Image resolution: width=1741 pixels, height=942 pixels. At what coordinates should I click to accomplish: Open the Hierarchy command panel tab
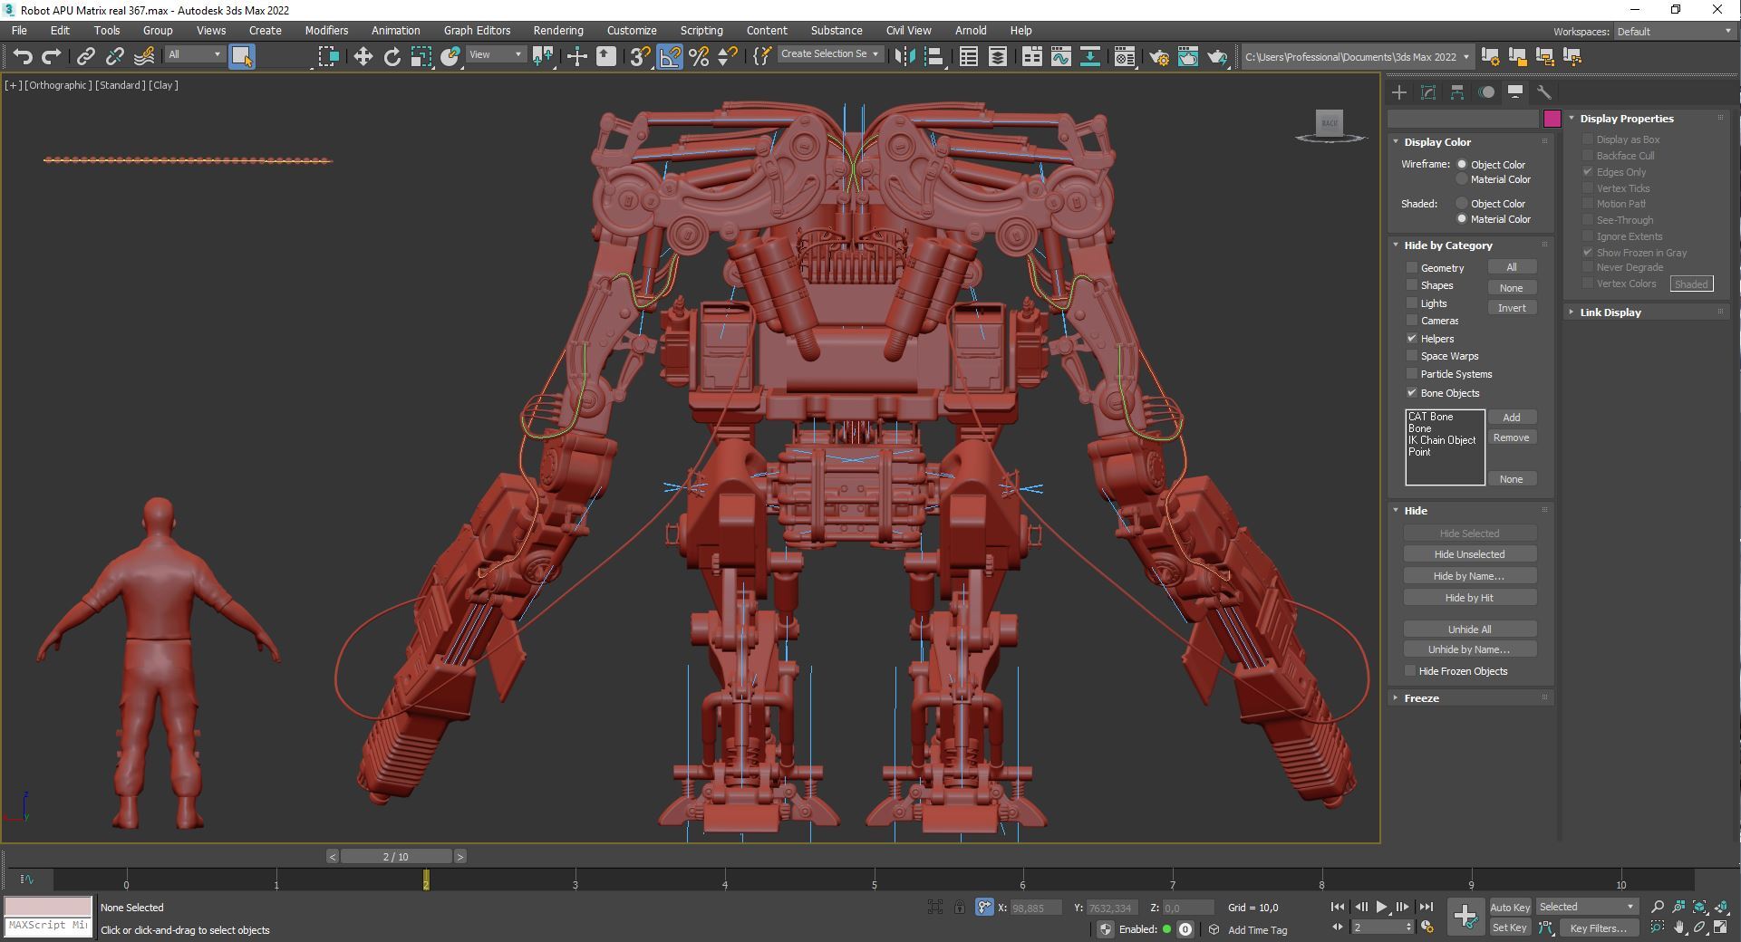(1456, 92)
